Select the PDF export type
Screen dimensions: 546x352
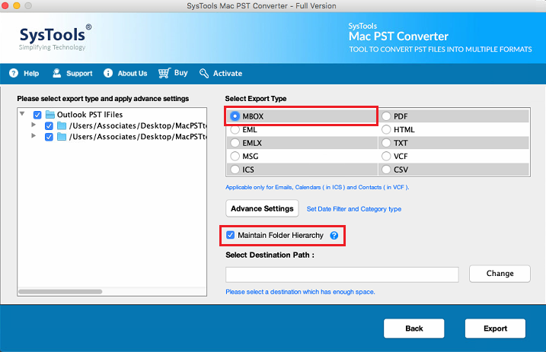[x=386, y=116]
